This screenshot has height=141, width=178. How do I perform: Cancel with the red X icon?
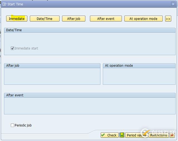click(x=172, y=135)
